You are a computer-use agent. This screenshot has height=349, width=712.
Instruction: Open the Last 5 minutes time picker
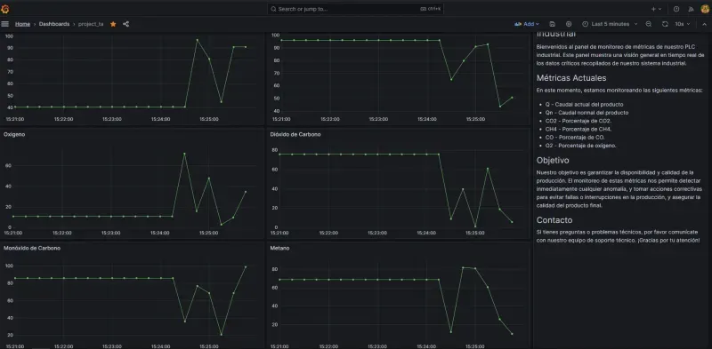(x=610, y=24)
